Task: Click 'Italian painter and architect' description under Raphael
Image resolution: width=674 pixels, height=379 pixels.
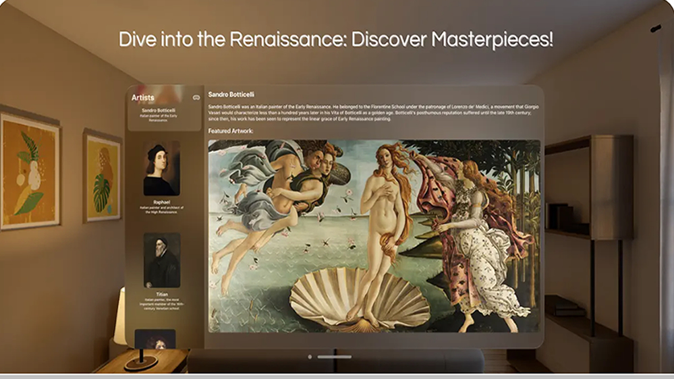Action: 162,210
